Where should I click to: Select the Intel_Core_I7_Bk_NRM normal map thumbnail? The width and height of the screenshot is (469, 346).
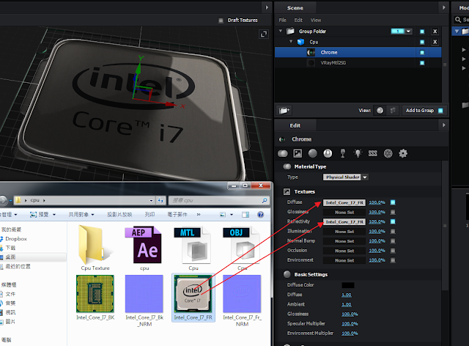(x=144, y=294)
